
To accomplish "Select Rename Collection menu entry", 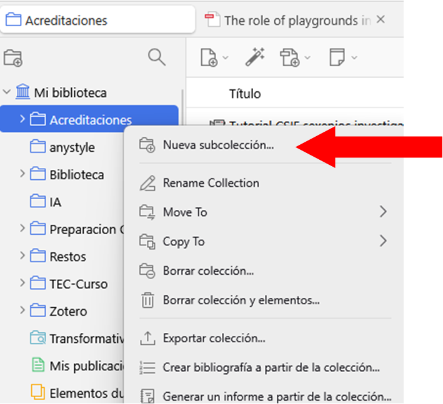I will [211, 183].
